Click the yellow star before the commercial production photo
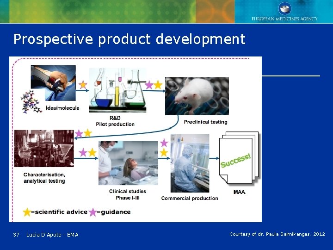The height and width of the screenshot is (250, 333). [x=164, y=152]
